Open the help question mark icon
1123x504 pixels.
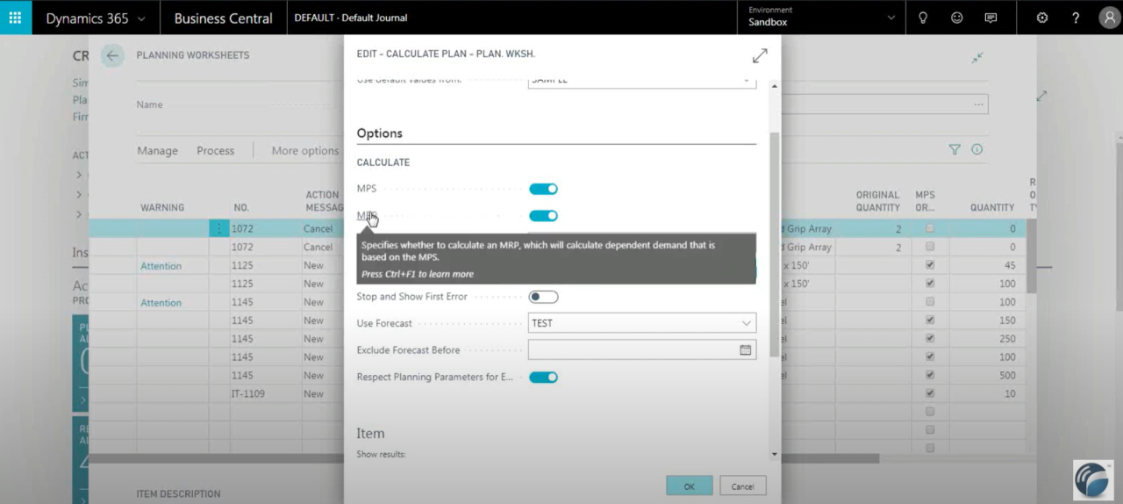(x=1076, y=18)
